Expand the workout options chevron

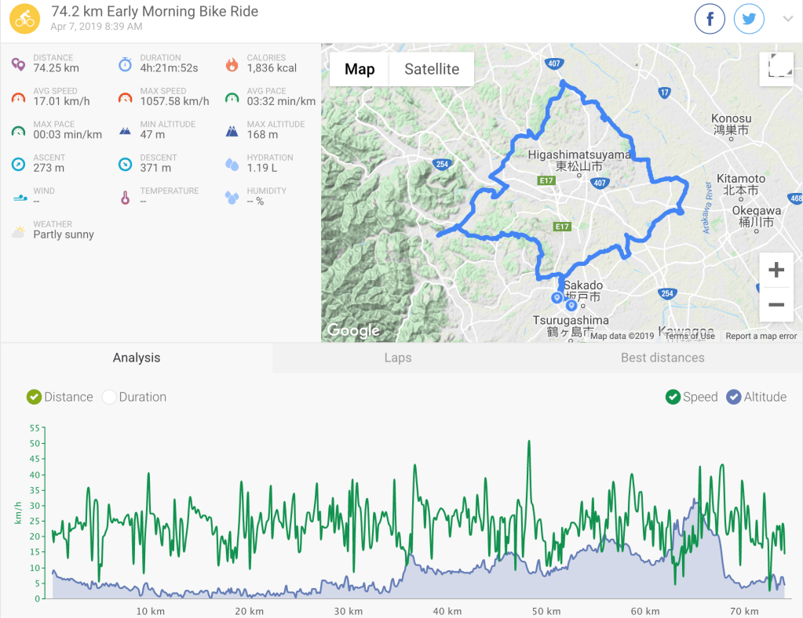pos(787,19)
